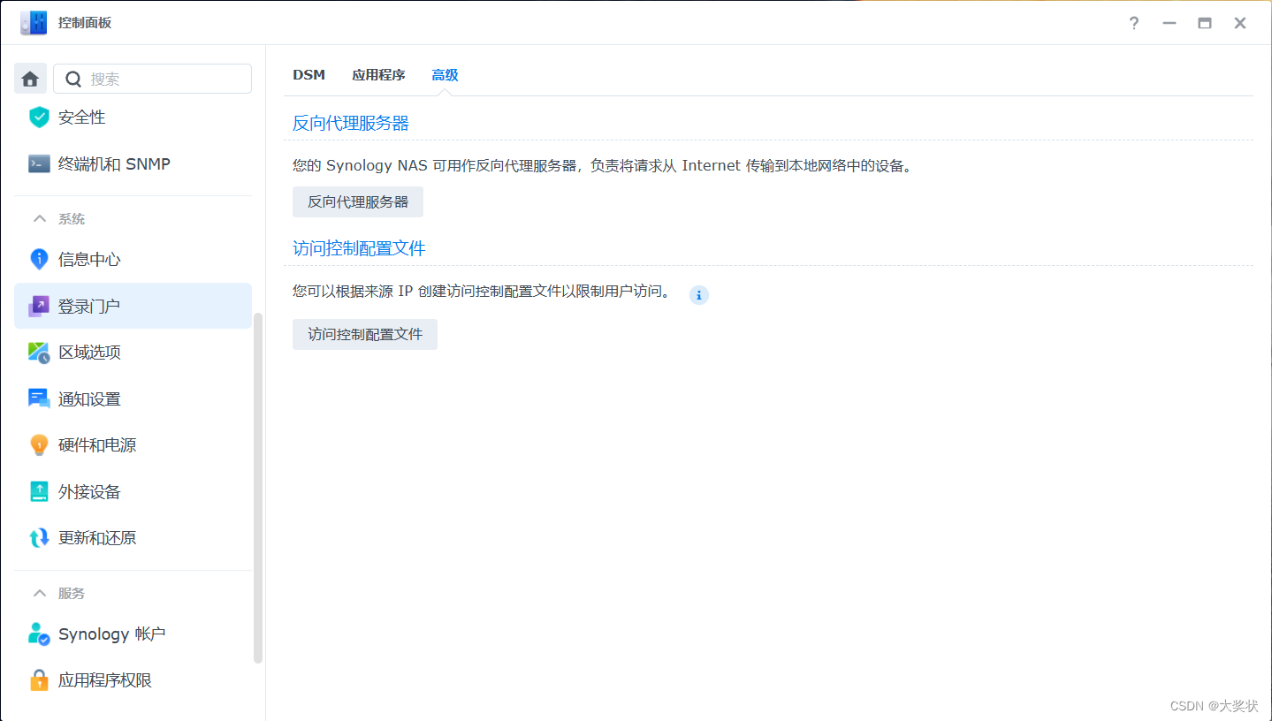
Task: Click the 反向代理服务器 button
Action: click(357, 201)
